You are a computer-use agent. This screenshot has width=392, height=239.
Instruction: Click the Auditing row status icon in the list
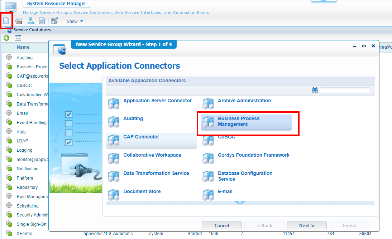click(x=9, y=57)
